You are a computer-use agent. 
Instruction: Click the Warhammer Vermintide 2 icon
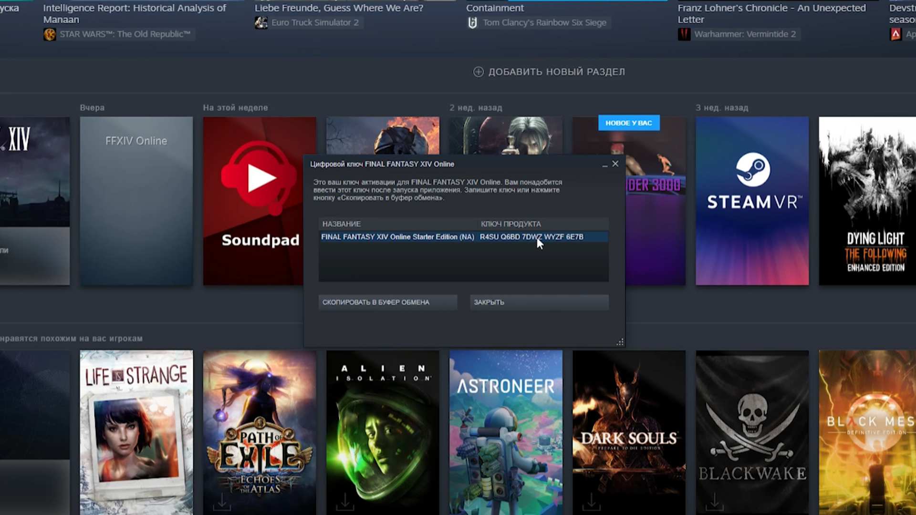click(684, 34)
